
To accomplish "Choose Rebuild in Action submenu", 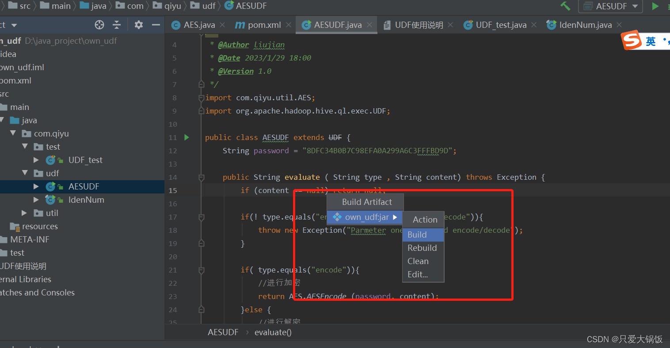I will click(x=423, y=248).
